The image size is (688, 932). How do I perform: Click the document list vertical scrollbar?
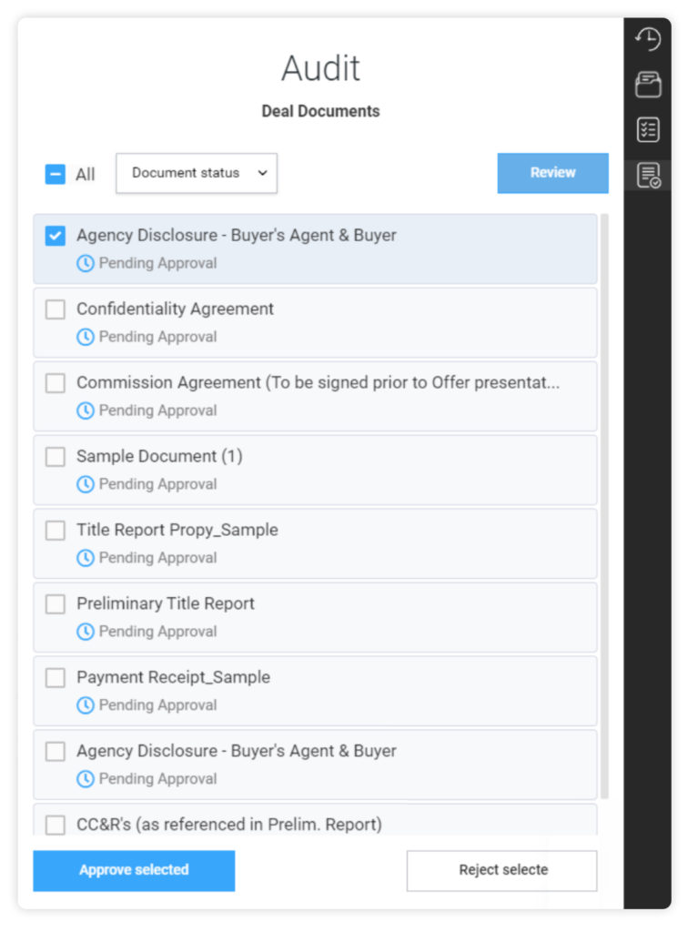pyautogui.click(x=605, y=501)
